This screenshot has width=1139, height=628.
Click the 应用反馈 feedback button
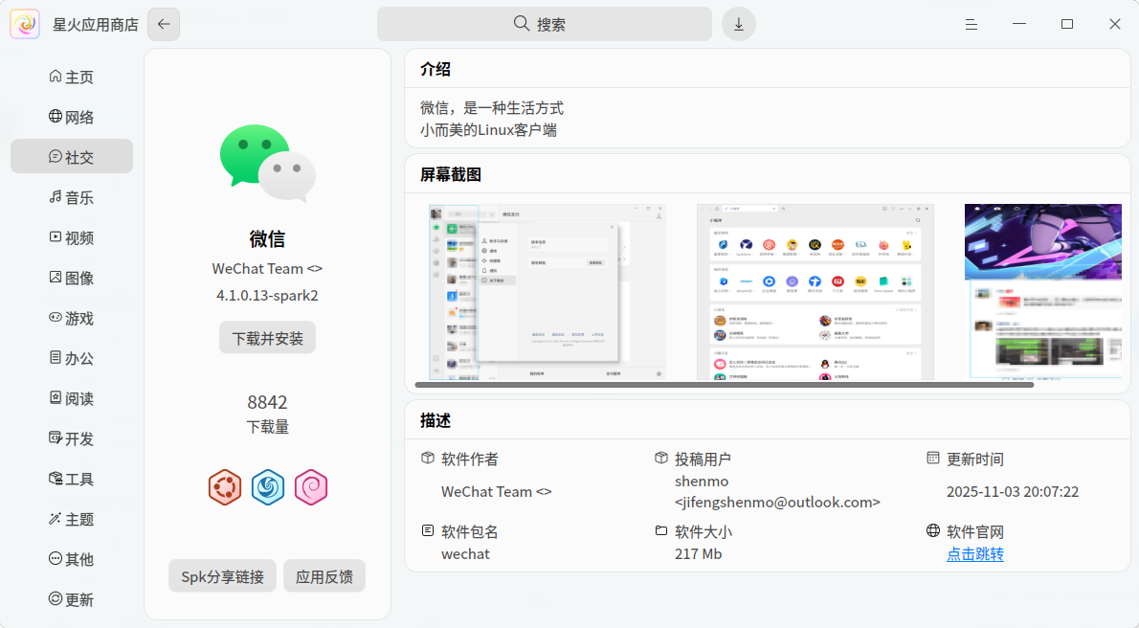point(324,576)
